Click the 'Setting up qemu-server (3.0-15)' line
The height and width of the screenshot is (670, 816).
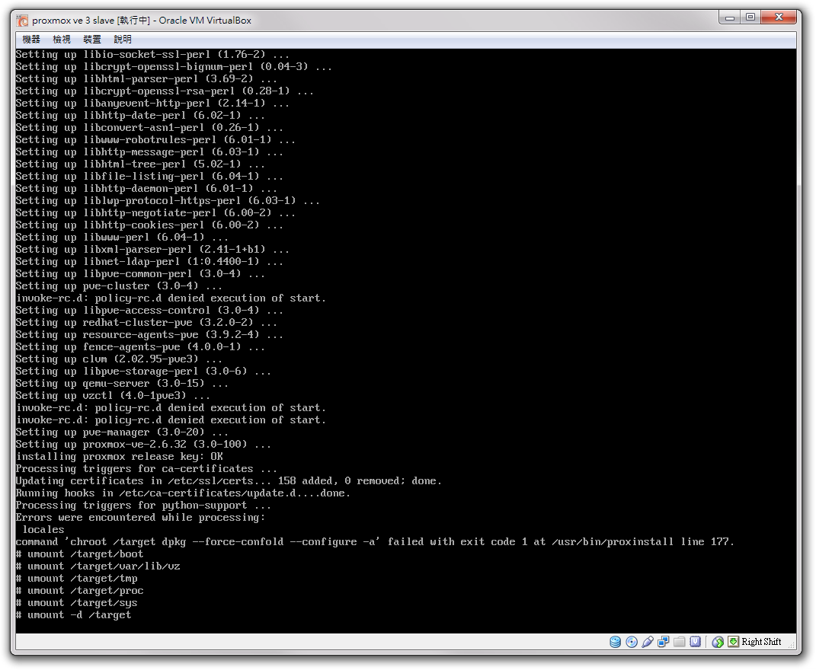[x=122, y=384]
